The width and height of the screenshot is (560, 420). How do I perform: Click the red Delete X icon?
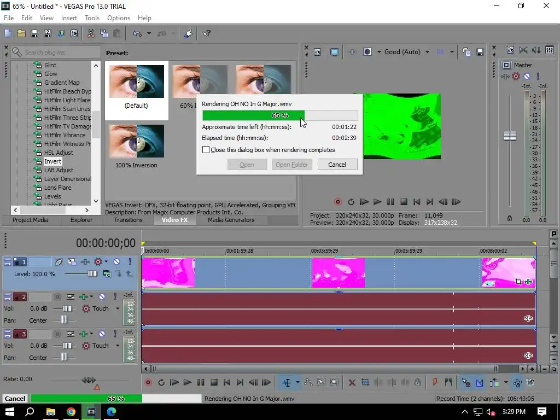pyautogui.click(x=352, y=382)
